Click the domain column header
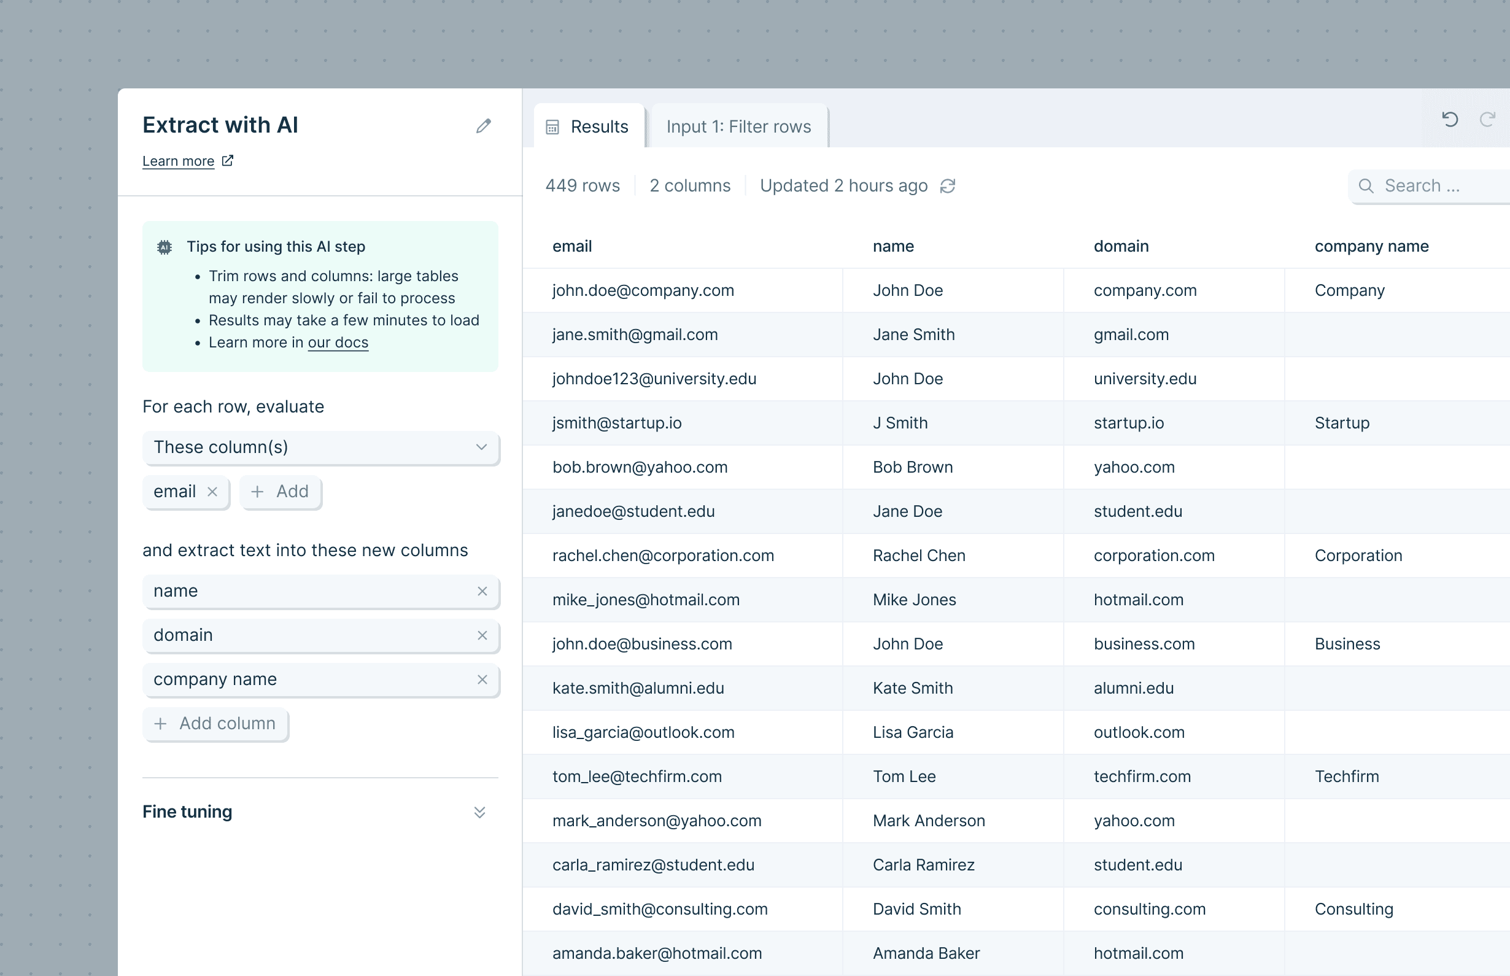Viewport: 1510px width, 976px height. [x=1121, y=246]
